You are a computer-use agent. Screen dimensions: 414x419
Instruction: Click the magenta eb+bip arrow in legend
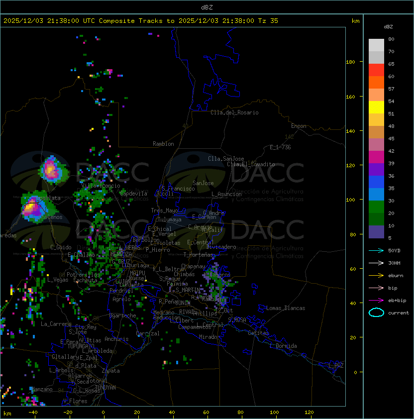[x=376, y=301]
